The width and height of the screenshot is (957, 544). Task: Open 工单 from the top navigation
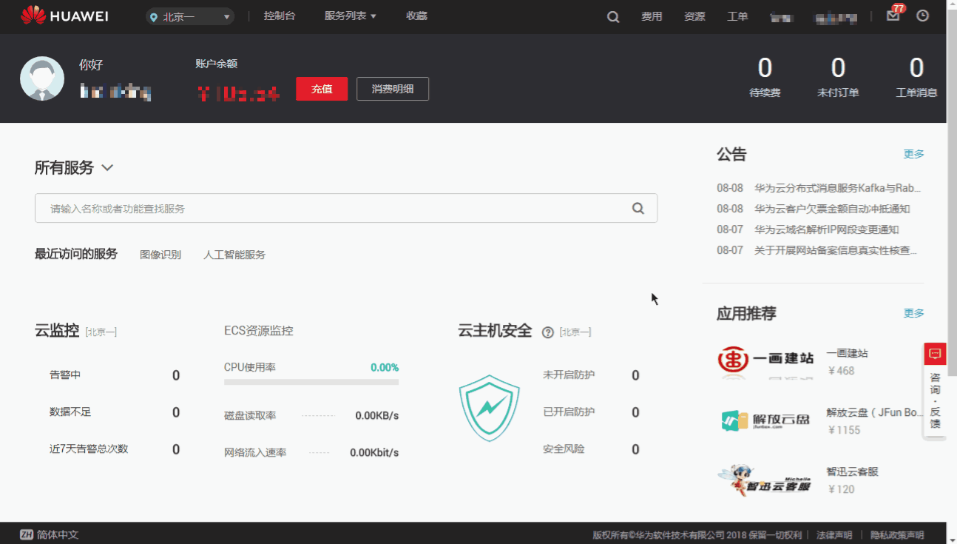click(x=737, y=16)
